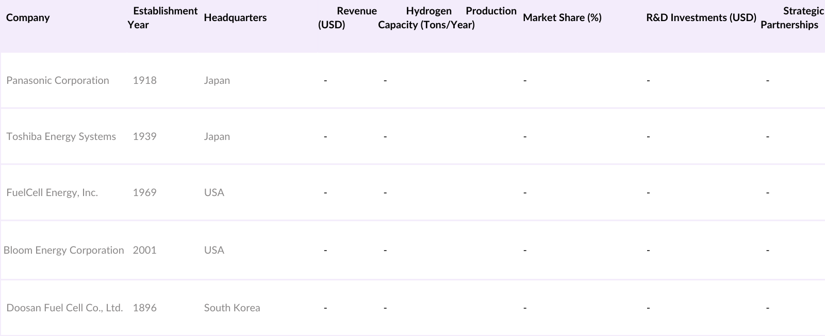Click Hydrogen Production Capacity column header
Viewport: 825px width, 336px height.
[x=447, y=17]
